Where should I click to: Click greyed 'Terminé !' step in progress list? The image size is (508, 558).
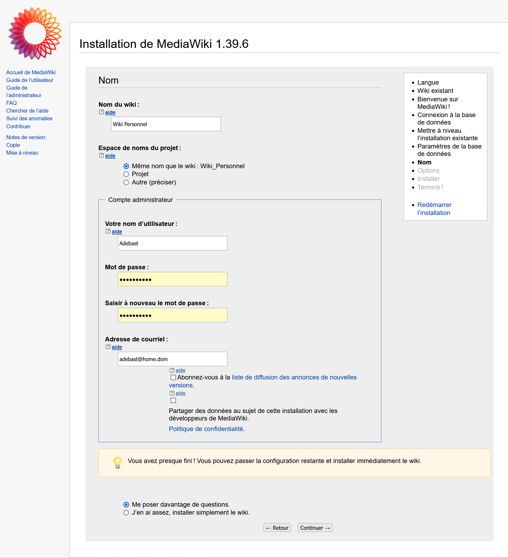point(430,187)
